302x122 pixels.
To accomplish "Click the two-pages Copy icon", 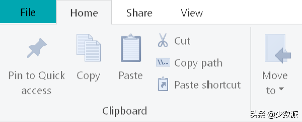I will point(88,47).
